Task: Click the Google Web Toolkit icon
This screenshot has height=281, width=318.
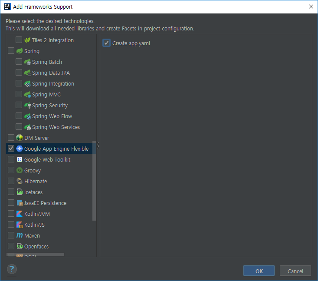Action: [x=20, y=159]
